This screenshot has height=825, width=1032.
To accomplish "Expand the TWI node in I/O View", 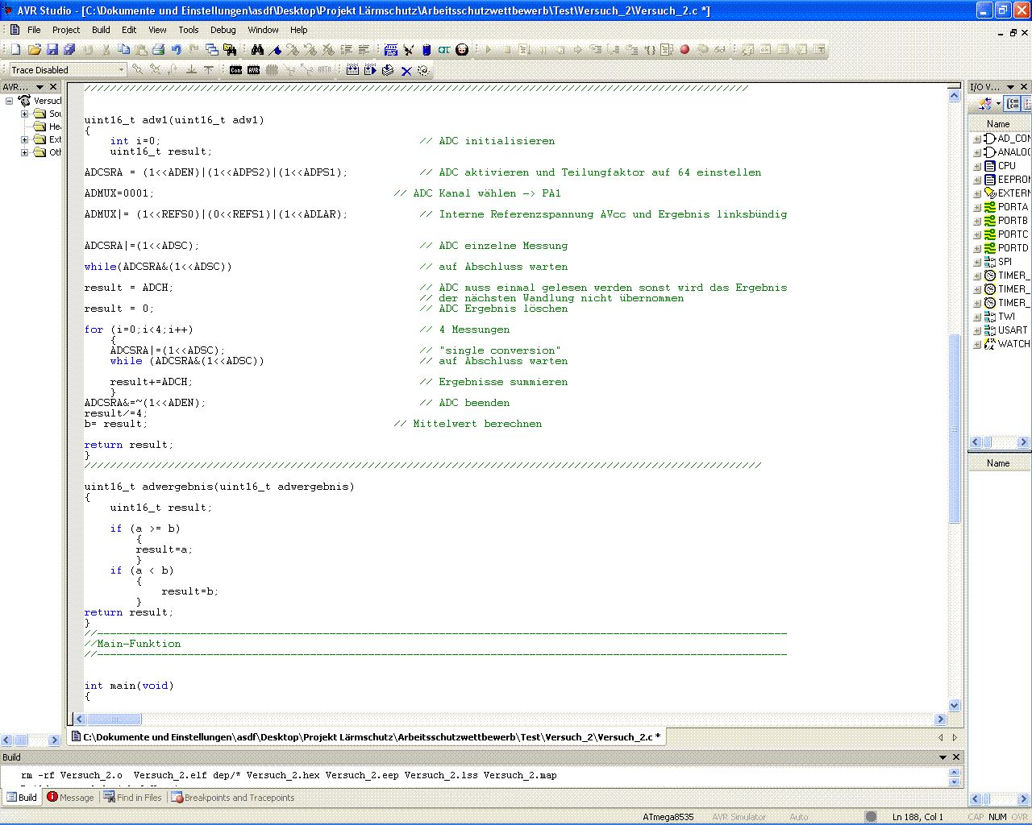I will coord(977,317).
